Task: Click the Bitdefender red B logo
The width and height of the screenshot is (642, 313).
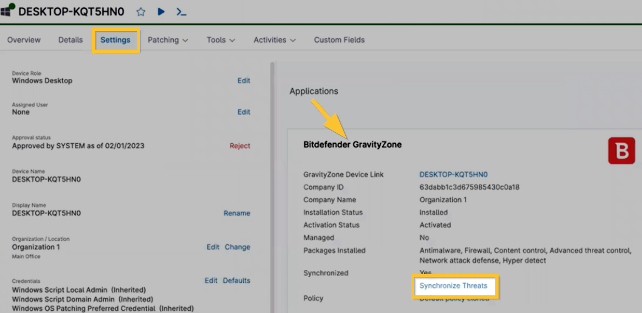Action: click(x=621, y=151)
